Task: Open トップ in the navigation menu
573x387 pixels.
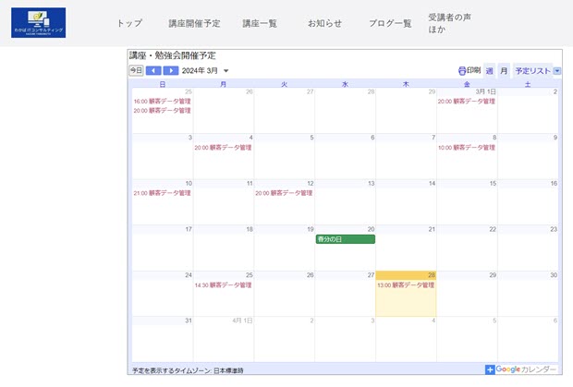Action: coord(130,23)
